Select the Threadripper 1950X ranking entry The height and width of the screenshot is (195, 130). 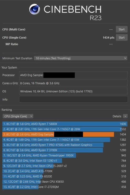(65, 155)
